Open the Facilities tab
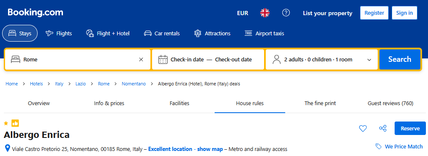428x156 pixels. coord(179,103)
